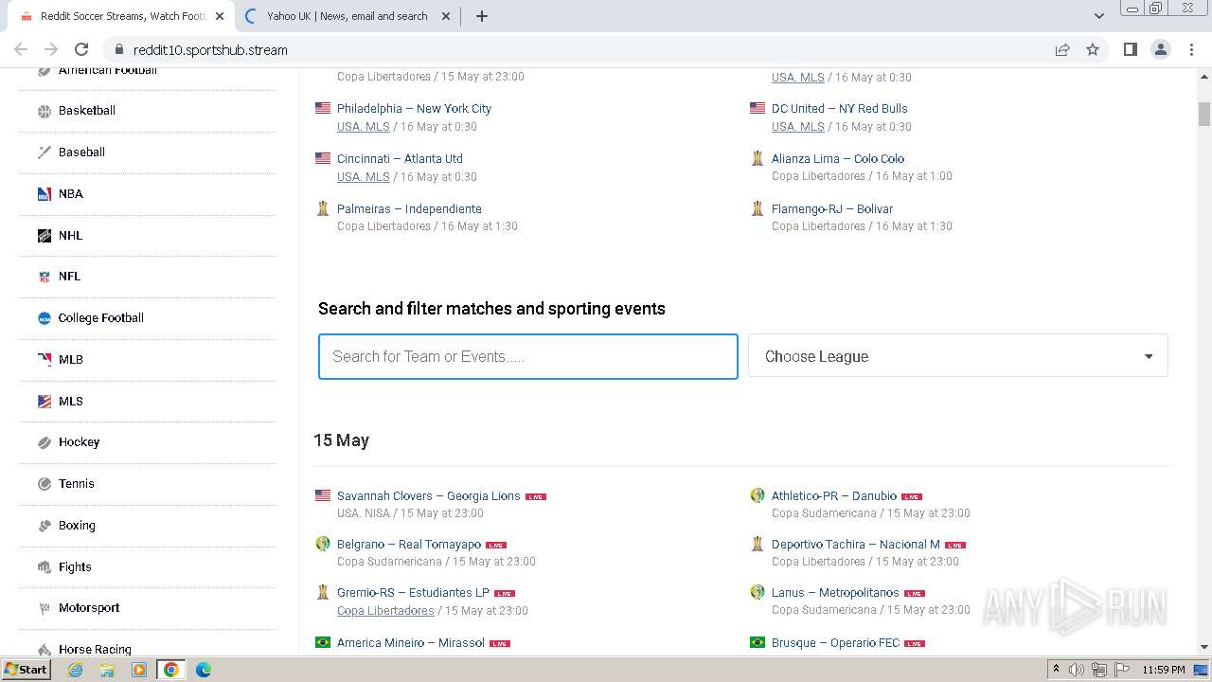Open Flamengo-RJ – Bolivar match

pyautogui.click(x=832, y=208)
